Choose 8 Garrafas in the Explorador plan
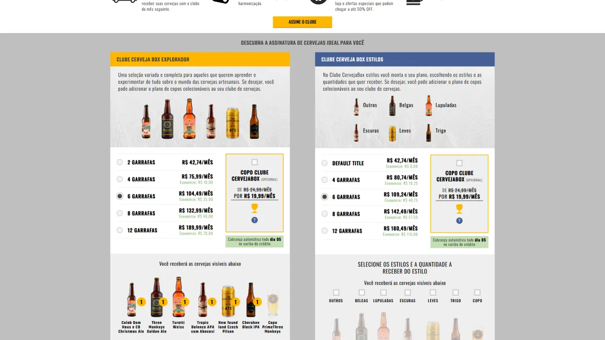605x340 pixels. [120, 213]
